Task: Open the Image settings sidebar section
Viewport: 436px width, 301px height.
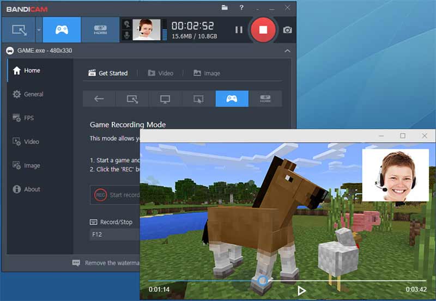Action: coord(40,165)
